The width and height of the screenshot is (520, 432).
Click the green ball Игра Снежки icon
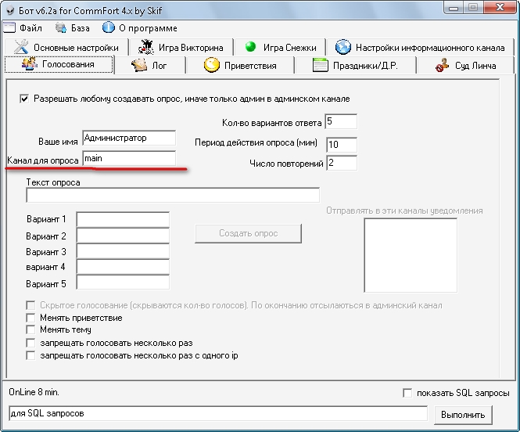tap(251, 48)
